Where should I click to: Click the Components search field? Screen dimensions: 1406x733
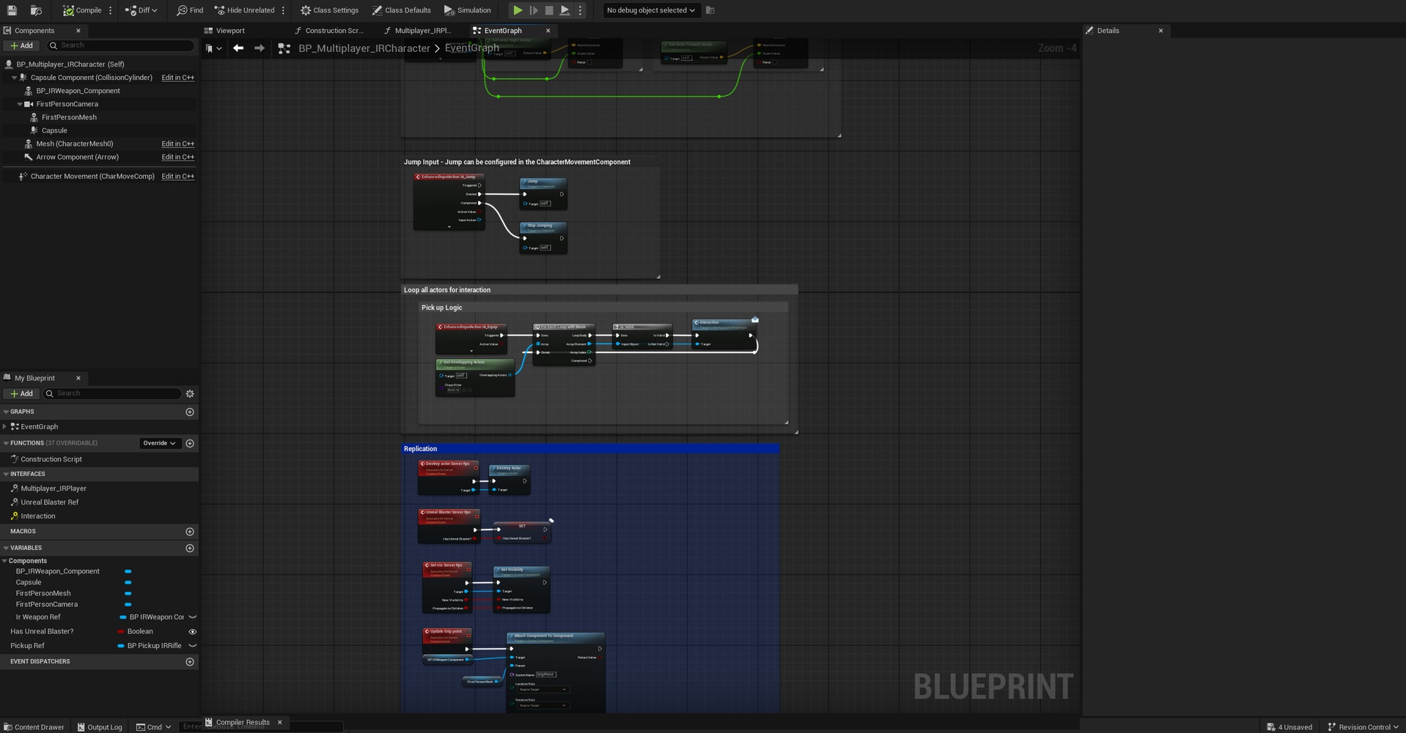(121, 45)
